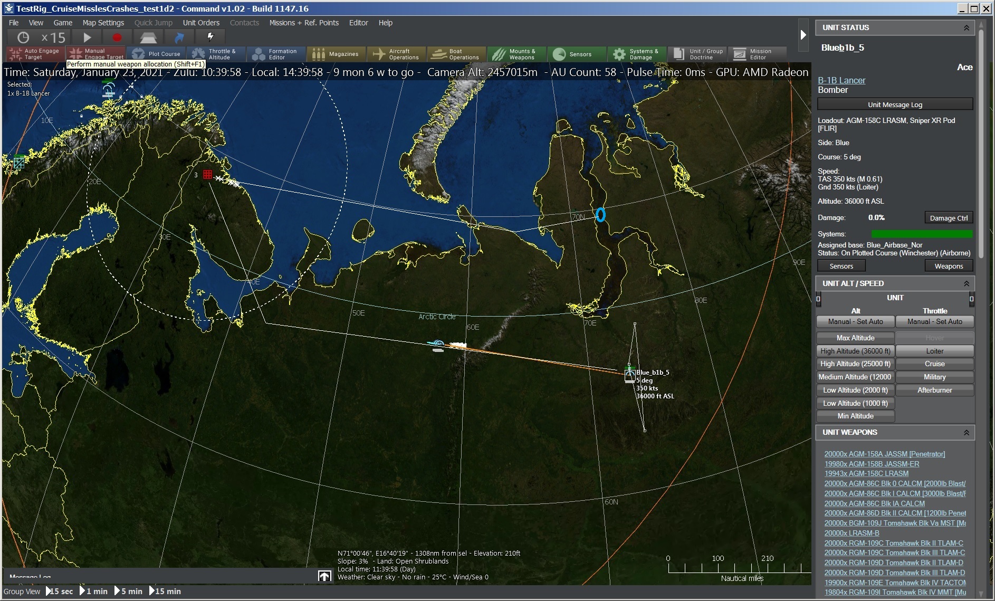
Task: Select Low Altitude (2000 ft) preset
Action: click(855, 390)
